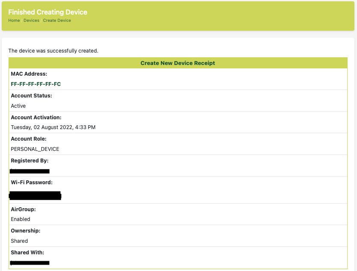Click the redacted Wi-Fi password value
The image size is (357, 271).
point(35,196)
